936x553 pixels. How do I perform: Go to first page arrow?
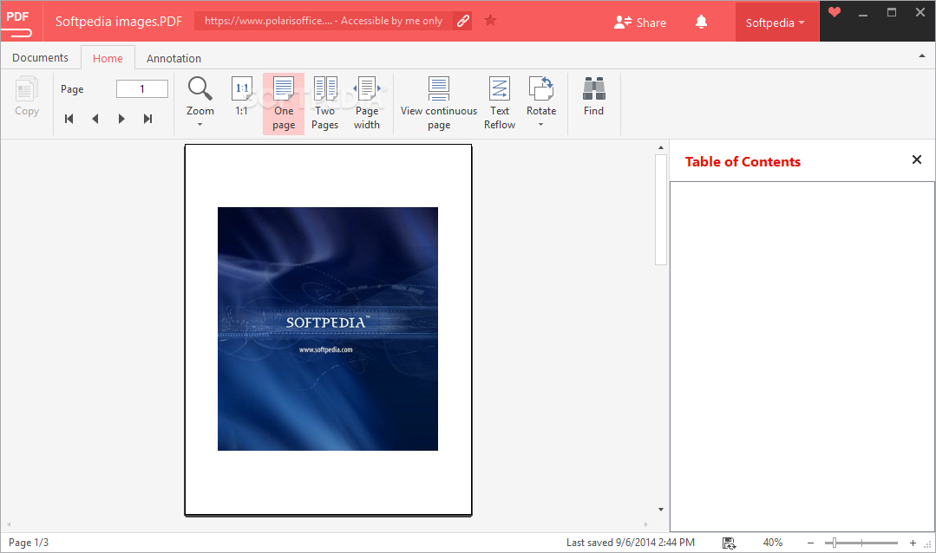coord(69,119)
